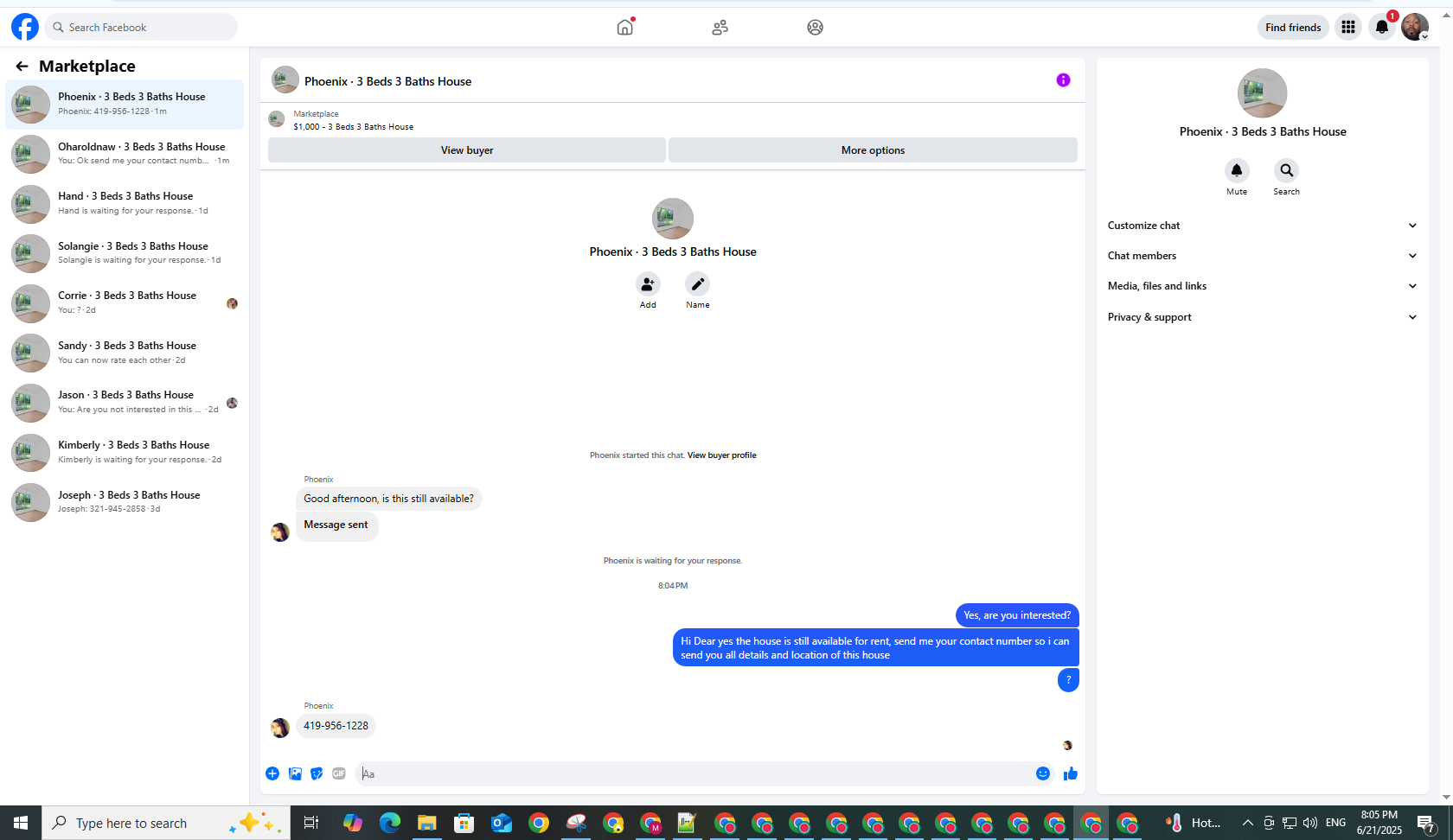Open the Home feed icon
This screenshot has height=840, width=1453.
[624, 27]
